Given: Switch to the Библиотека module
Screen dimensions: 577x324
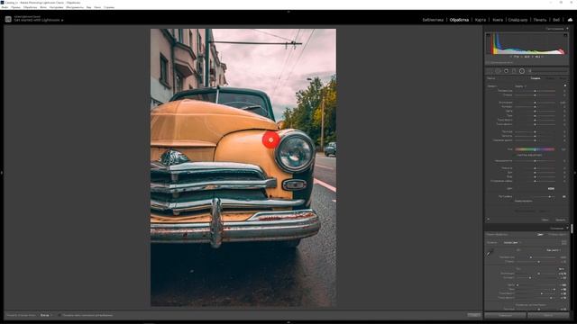Looking at the screenshot, I should coord(433,20).
